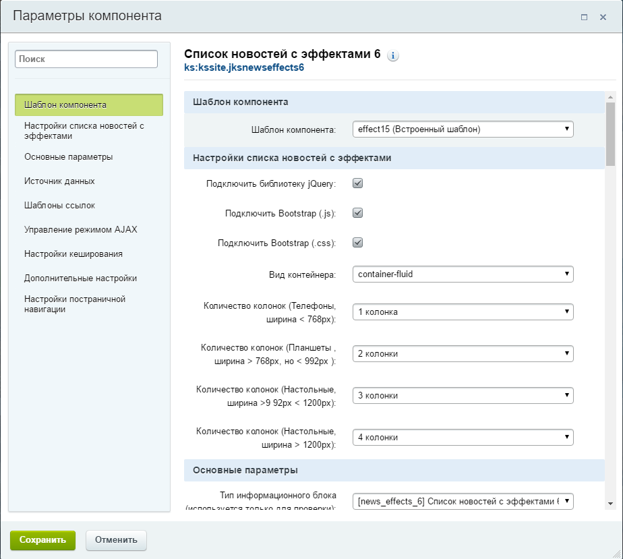Screen dimensions: 623x559
Task: Uncheck Подключить Bootstrap (.js) checkbox
Action: [x=358, y=213]
